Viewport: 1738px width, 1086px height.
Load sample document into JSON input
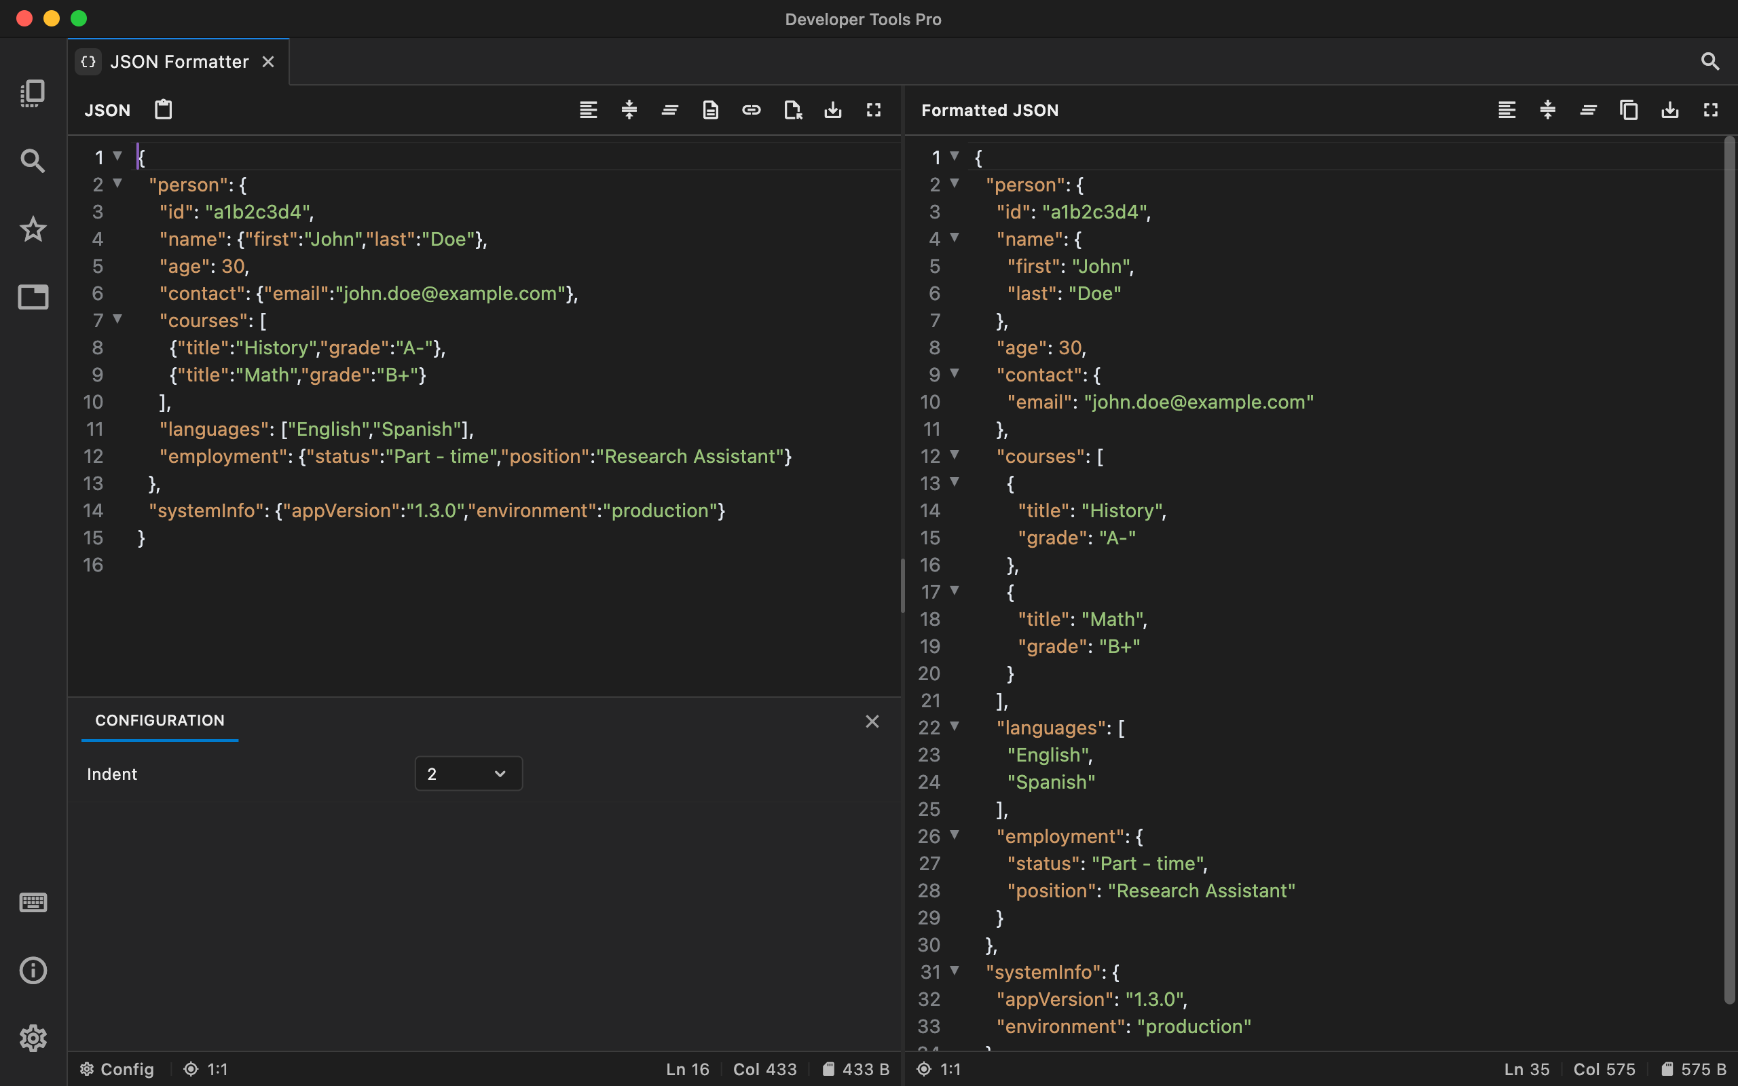coord(710,110)
